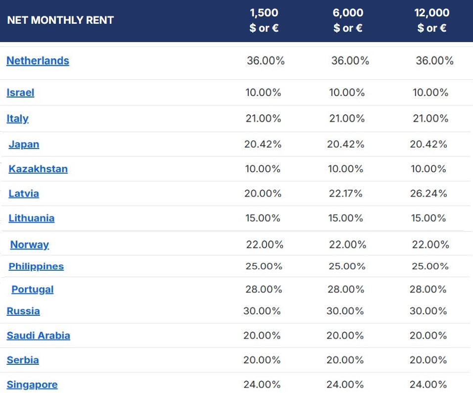
Task: Click the NET MONTHLY RENT header
Action: pyautogui.click(x=60, y=20)
